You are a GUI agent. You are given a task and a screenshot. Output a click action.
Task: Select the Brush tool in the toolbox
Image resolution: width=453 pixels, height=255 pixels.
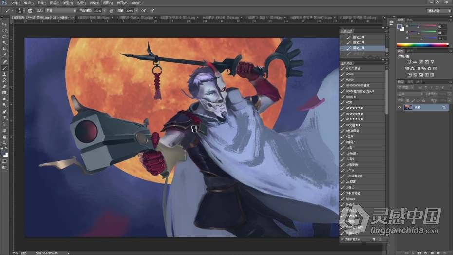(4, 68)
